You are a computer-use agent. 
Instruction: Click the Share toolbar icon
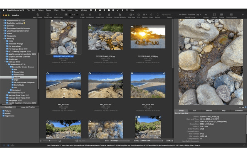coord(151,15)
